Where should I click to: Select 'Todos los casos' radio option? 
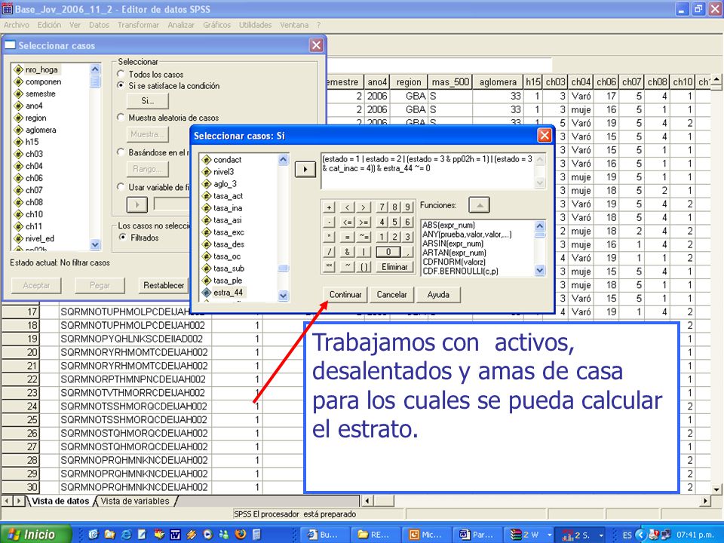click(x=121, y=74)
